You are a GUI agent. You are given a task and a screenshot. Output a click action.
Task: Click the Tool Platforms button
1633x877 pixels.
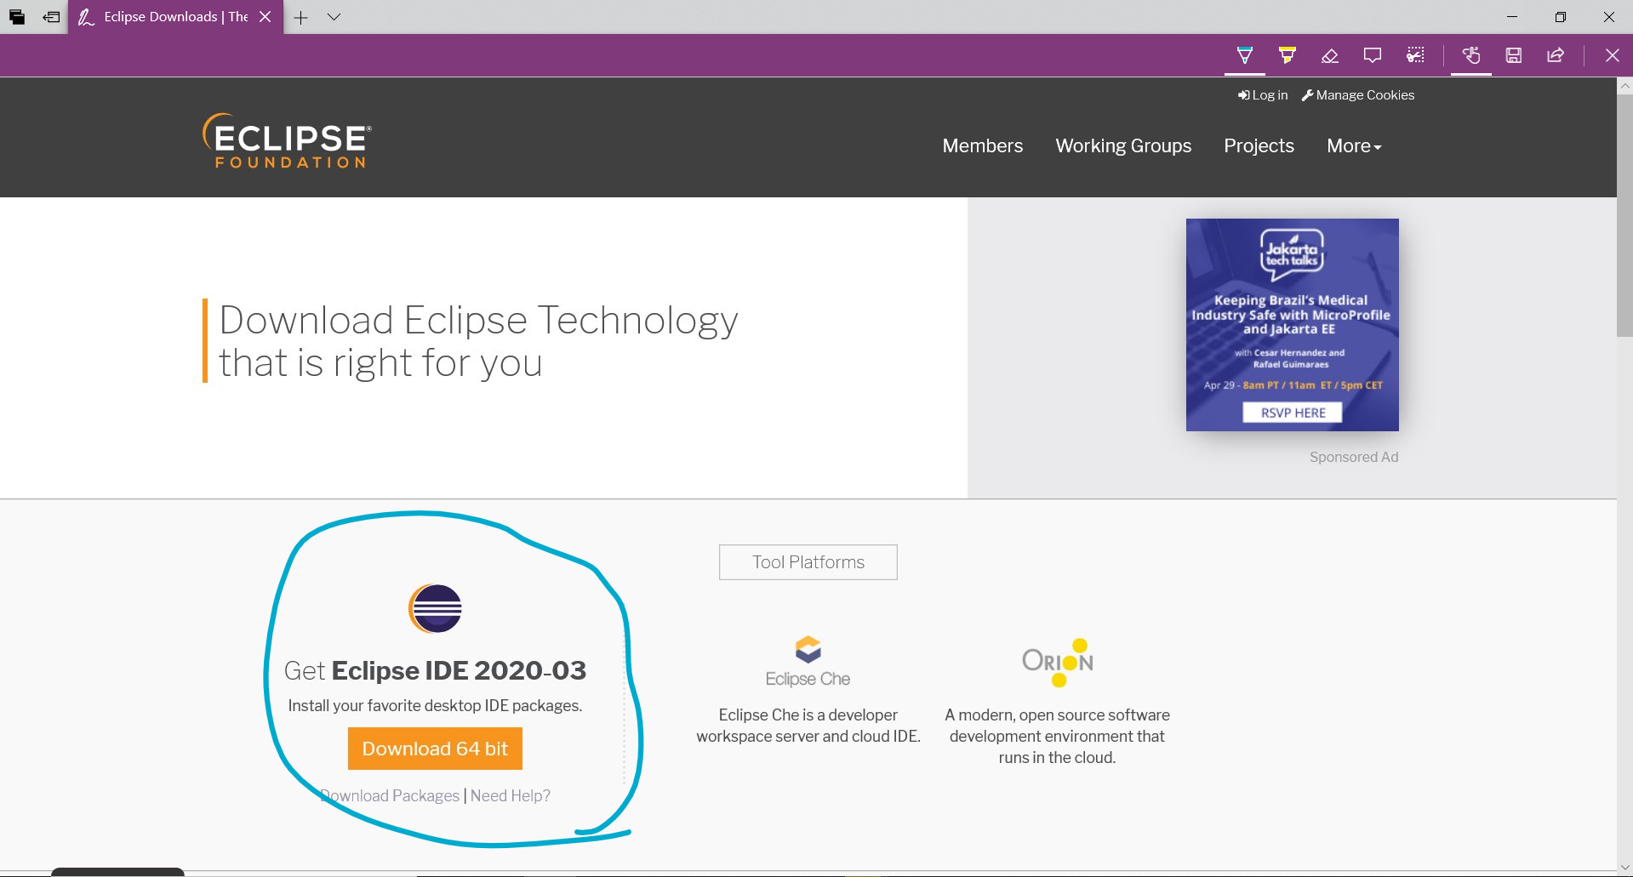tap(808, 562)
